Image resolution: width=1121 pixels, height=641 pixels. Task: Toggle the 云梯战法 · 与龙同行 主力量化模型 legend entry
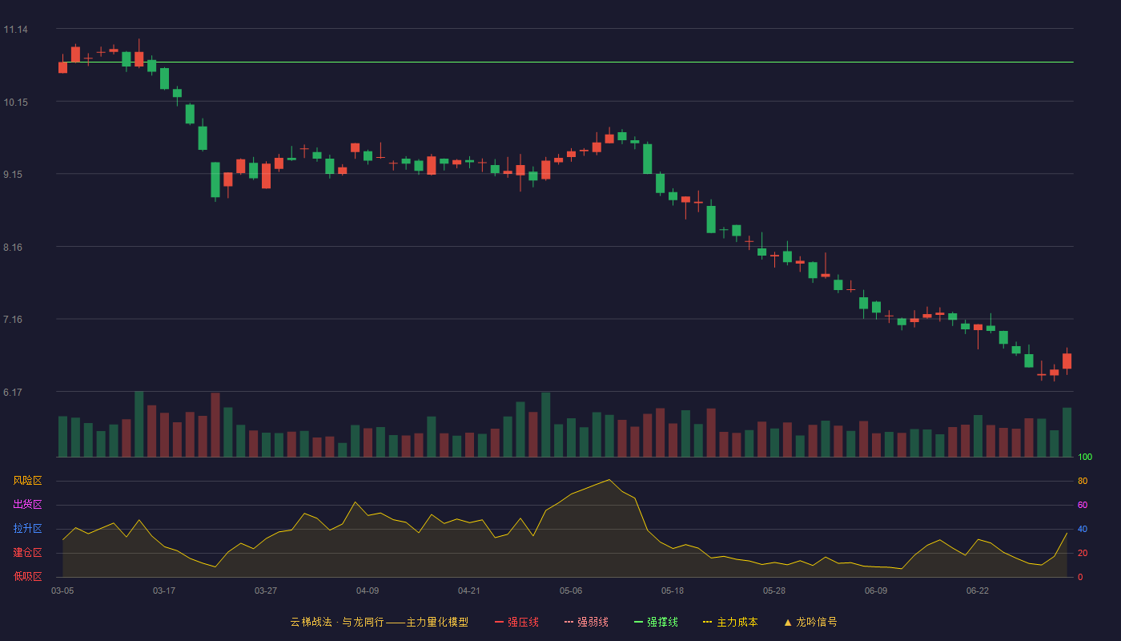coord(379,622)
